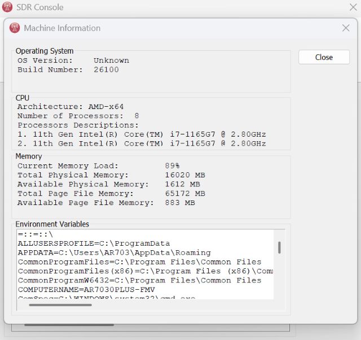The width and height of the screenshot is (361, 340).
Task: Click the CommonProgramFiles=C:\Program Files line
Action: (x=139, y=262)
